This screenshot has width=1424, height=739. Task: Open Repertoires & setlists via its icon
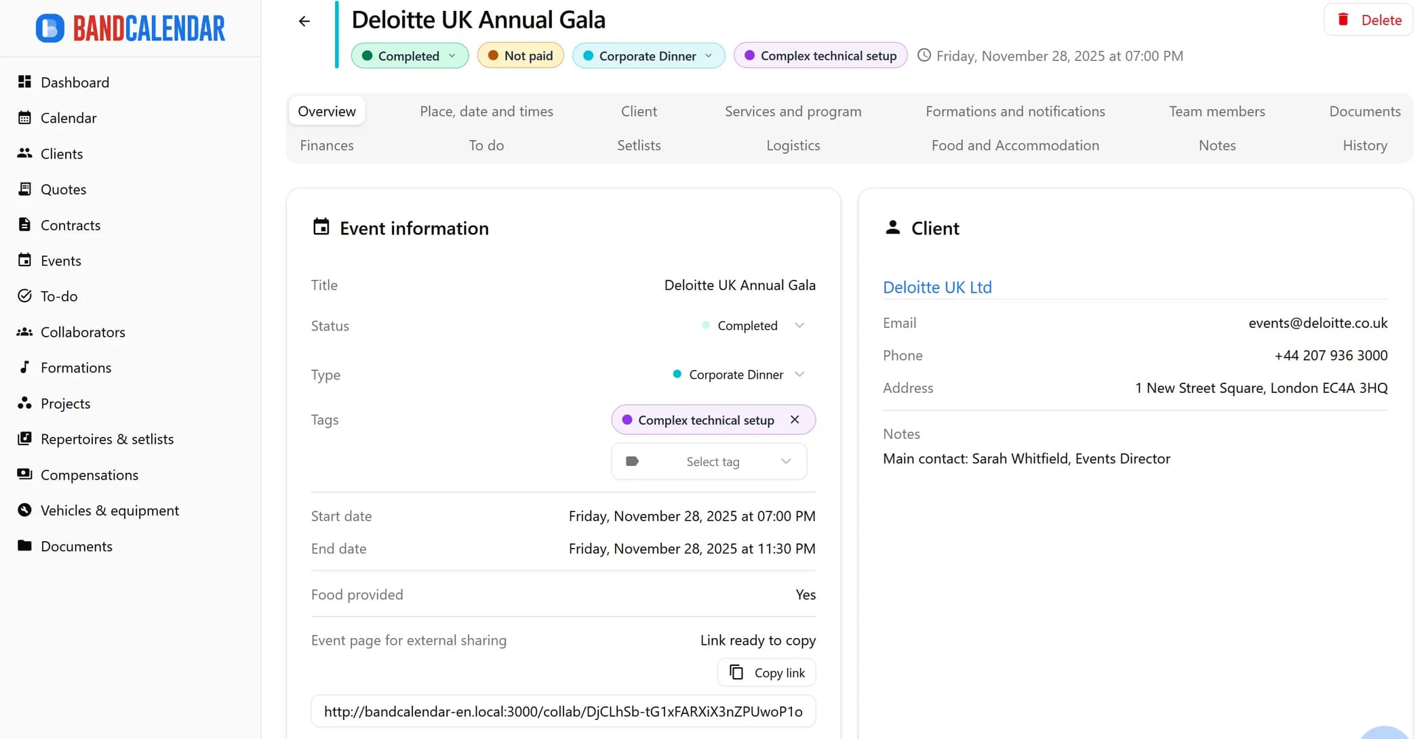coord(24,439)
